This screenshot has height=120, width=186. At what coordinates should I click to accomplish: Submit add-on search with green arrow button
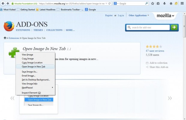(x=174, y=27)
